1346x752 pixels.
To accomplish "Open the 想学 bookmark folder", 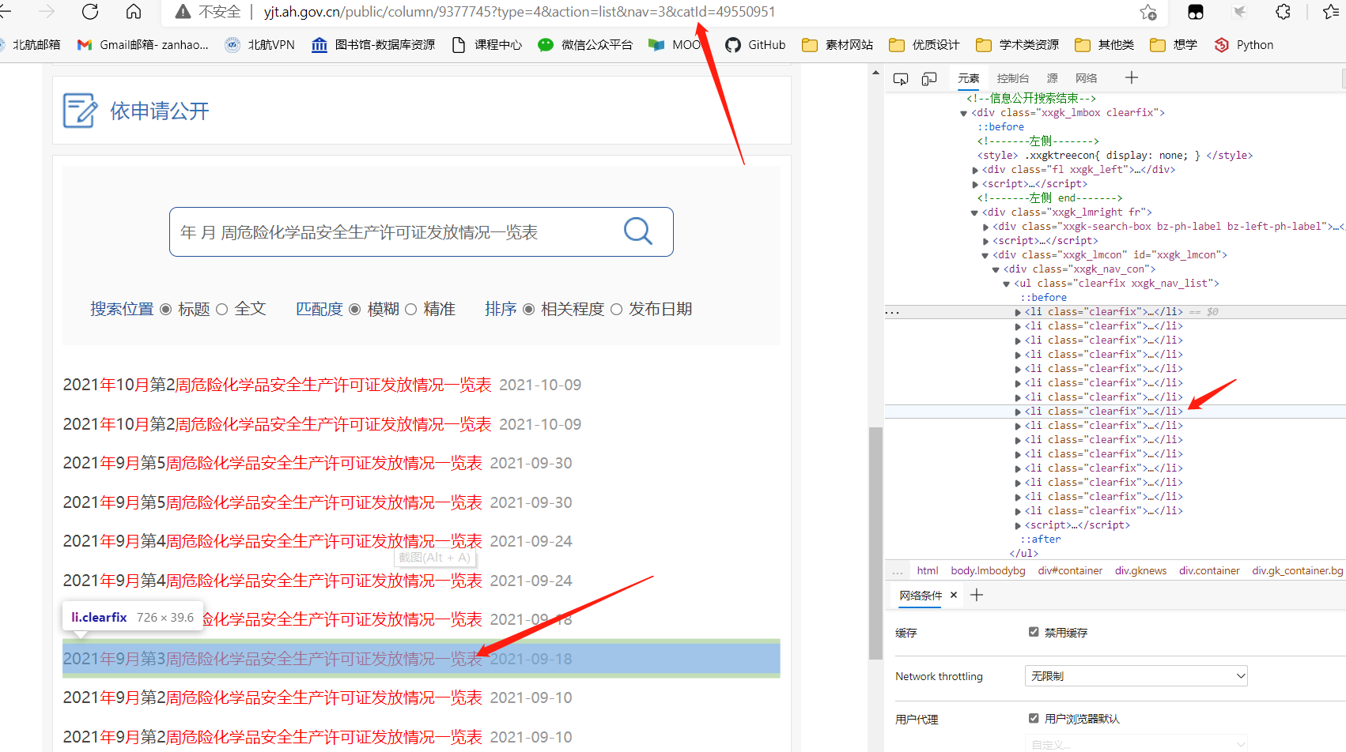I will click(1174, 45).
